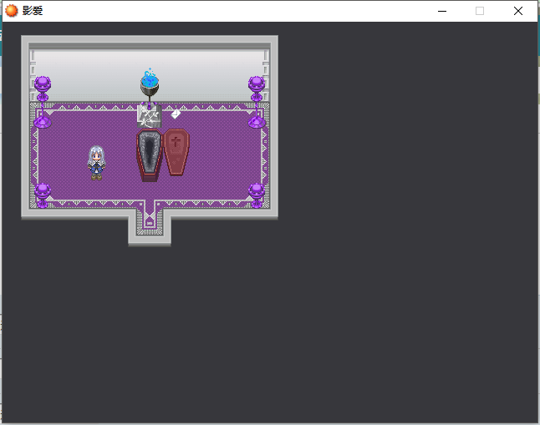The width and height of the screenshot is (540, 425).
Task: Select the open coffin with the dark interior
Action: point(150,155)
